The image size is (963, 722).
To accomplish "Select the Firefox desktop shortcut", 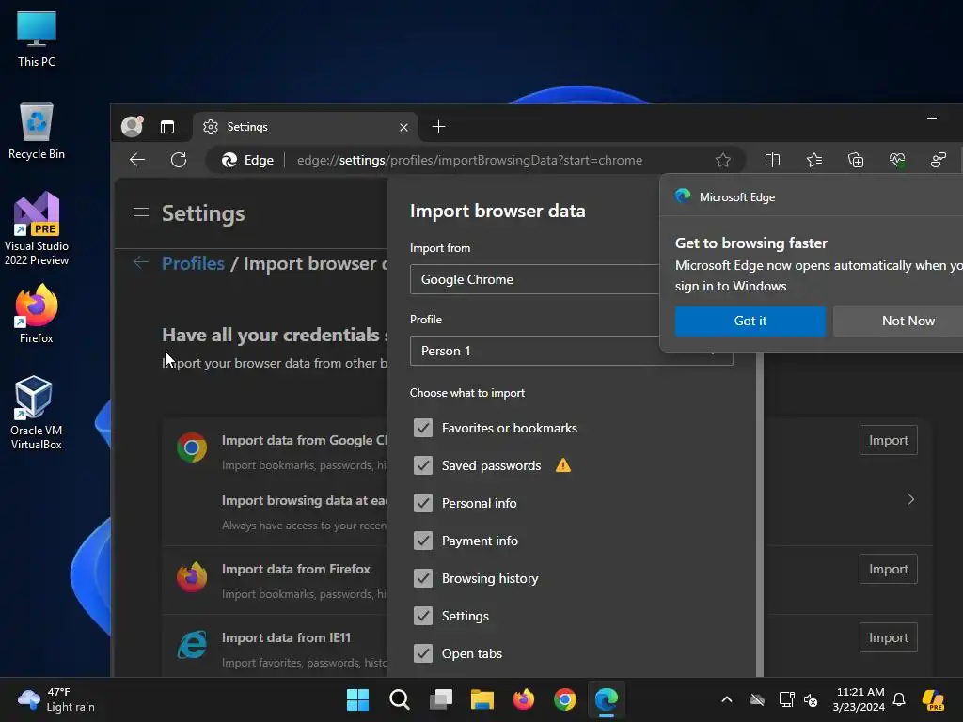I will 37,314.
